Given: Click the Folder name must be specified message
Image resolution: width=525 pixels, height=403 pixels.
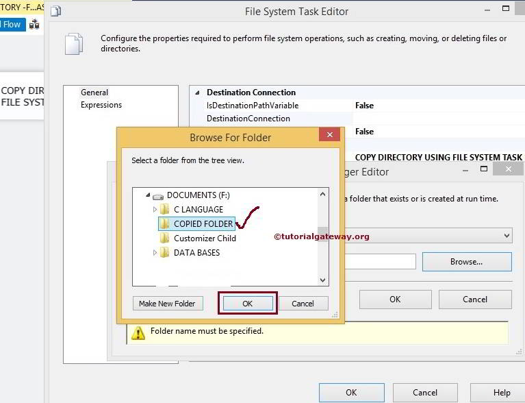Looking at the screenshot, I should (207, 331).
